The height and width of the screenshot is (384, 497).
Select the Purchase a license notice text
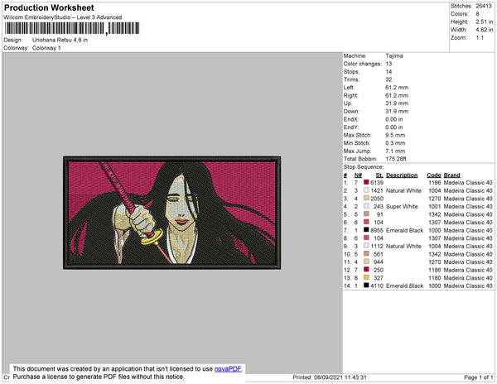(99, 377)
